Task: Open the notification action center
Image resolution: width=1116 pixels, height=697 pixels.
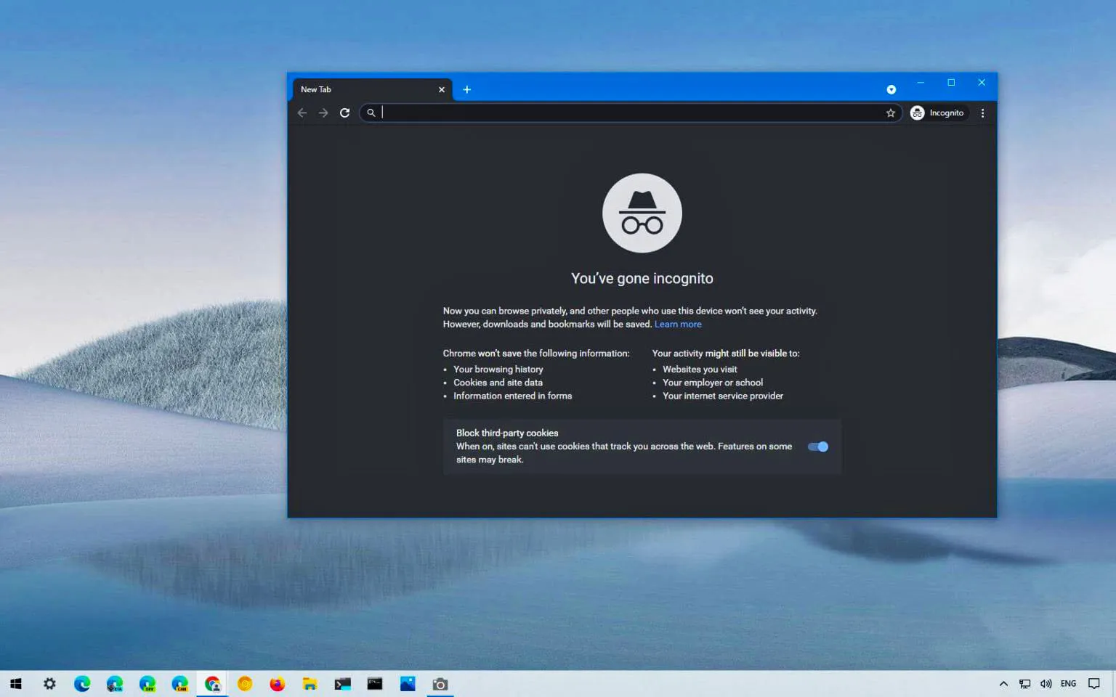Action: click(x=1094, y=684)
